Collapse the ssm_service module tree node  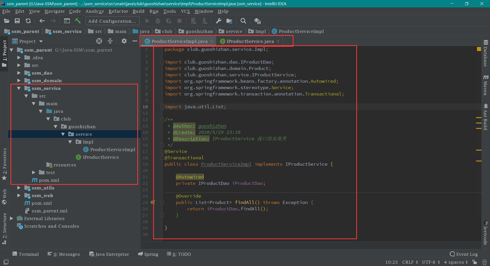(x=19, y=88)
